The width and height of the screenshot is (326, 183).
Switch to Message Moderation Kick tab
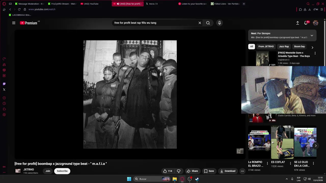tap(30, 4)
